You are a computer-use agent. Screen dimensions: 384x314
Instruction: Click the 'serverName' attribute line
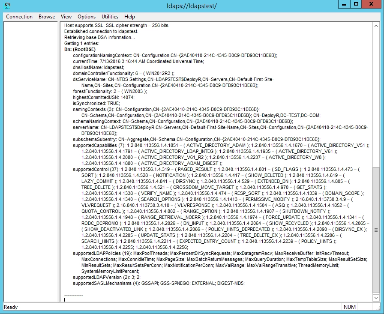pos(220,131)
